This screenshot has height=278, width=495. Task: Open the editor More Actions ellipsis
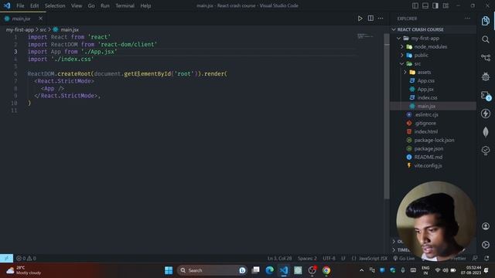(x=381, y=19)
